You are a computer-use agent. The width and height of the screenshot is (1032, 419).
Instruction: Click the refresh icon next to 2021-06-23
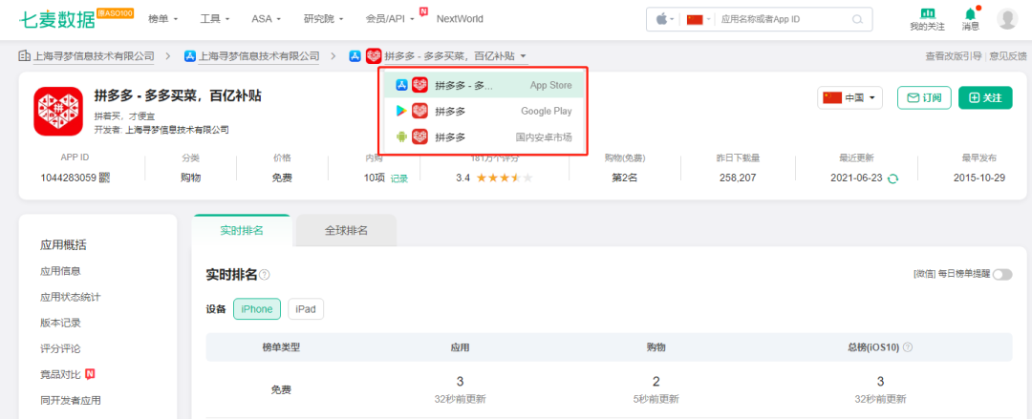coord(892,178)
